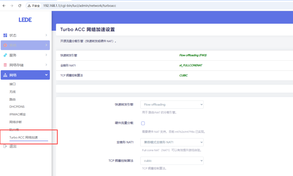Screen dimensions: 293x176
Task: Collapse 网络 menu chevron
Action: point(46,75)
